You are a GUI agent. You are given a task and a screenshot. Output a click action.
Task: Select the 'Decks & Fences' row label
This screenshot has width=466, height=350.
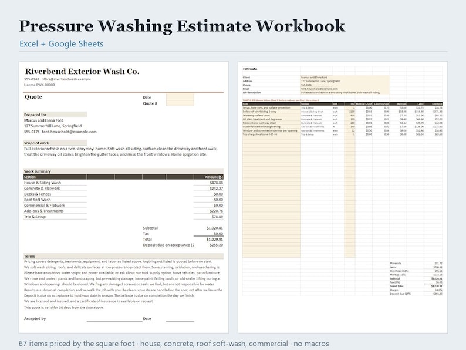38,194
